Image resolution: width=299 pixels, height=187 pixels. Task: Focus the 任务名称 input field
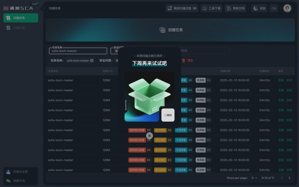[x=78, y=51]
